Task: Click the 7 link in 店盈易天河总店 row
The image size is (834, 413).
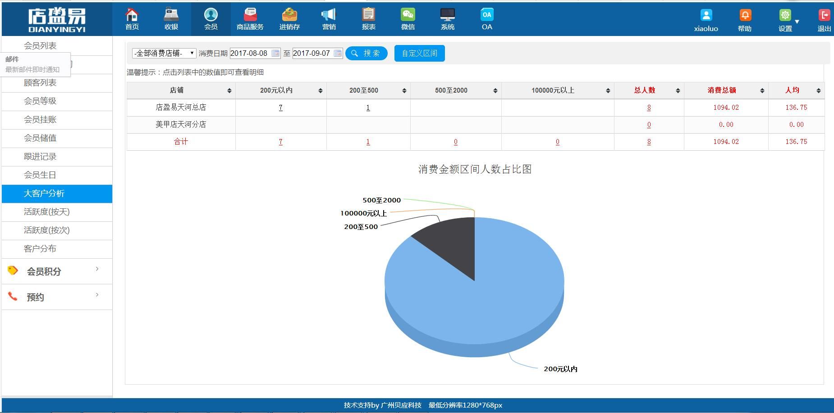Action: click(281, 108)
